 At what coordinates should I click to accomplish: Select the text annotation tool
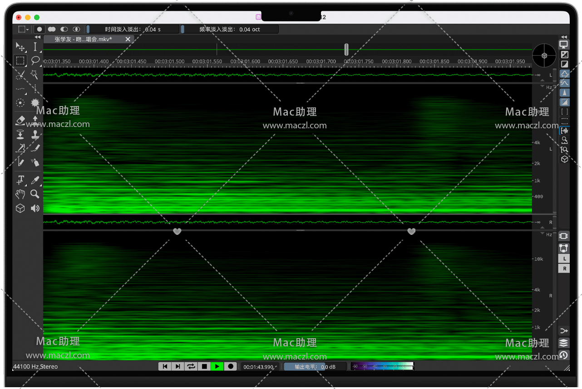(x=20, y=180)
